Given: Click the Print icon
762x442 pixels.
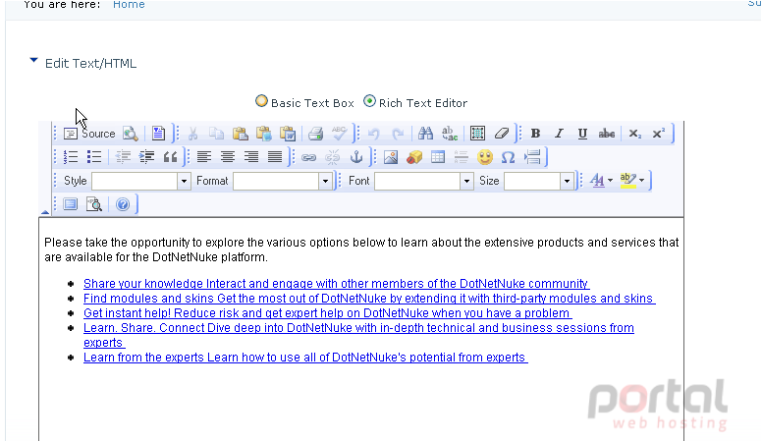Looking at the screenshot, I should tap(316, 134).
